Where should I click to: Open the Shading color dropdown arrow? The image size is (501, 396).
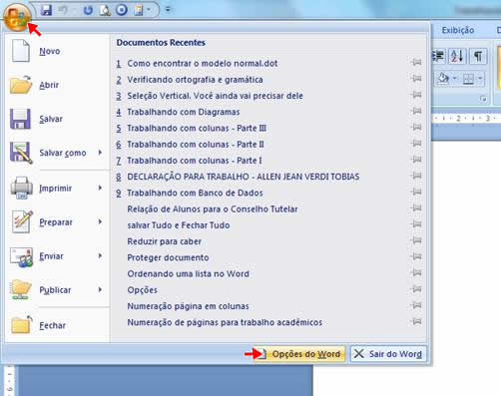(454, 79)
